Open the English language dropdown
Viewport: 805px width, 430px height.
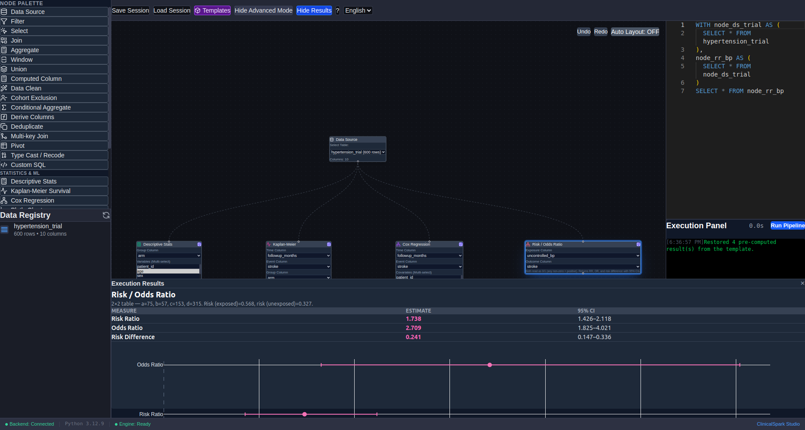point(358,10)
